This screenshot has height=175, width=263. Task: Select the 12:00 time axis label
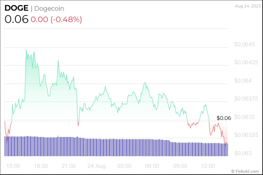pyautogui.click(x=208, y=166)
